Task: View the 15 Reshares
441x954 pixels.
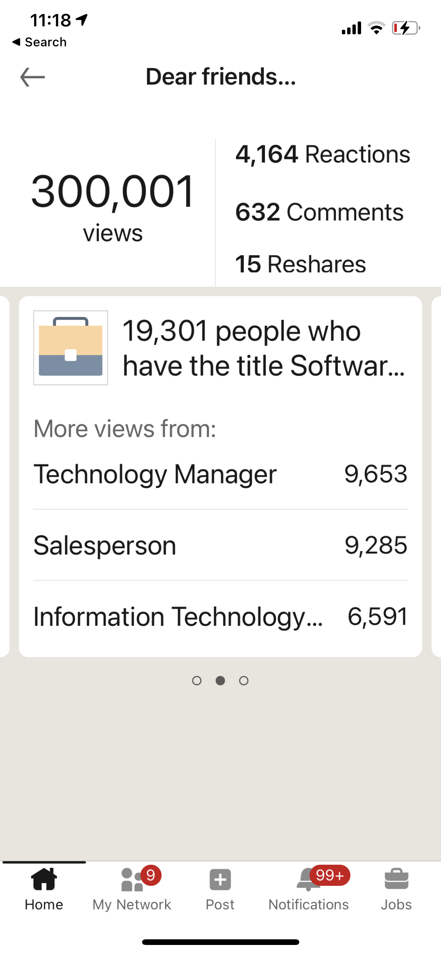Action: (300, 264)
